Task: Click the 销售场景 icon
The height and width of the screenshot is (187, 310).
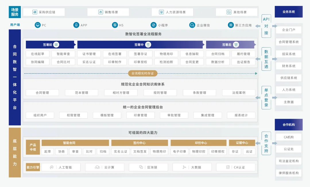Action: pos(101,12)
